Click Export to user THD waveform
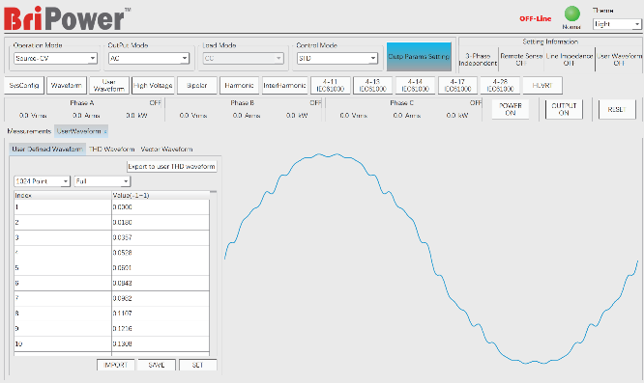Screen dimensions: 644x383 (x=172, y=166)
